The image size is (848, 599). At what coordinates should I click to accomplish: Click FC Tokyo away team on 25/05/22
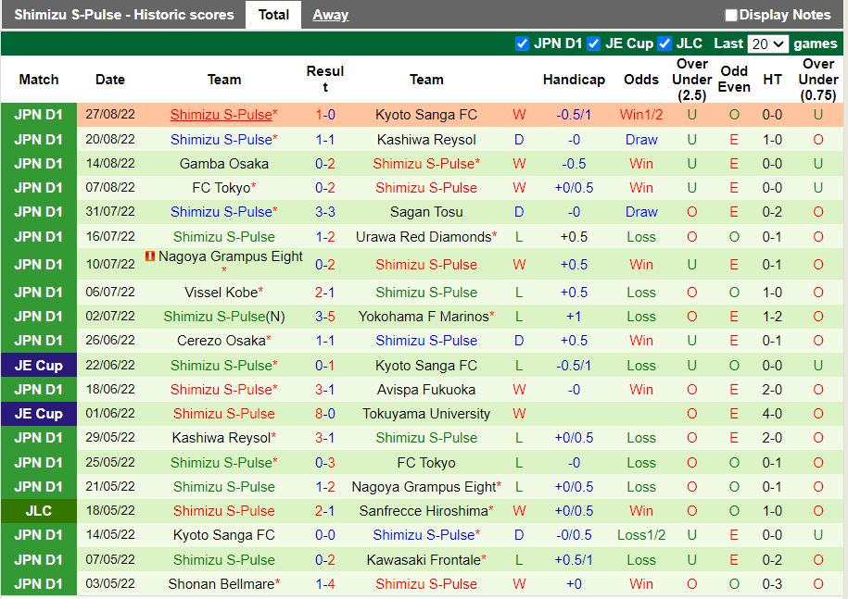pos(426,463)
